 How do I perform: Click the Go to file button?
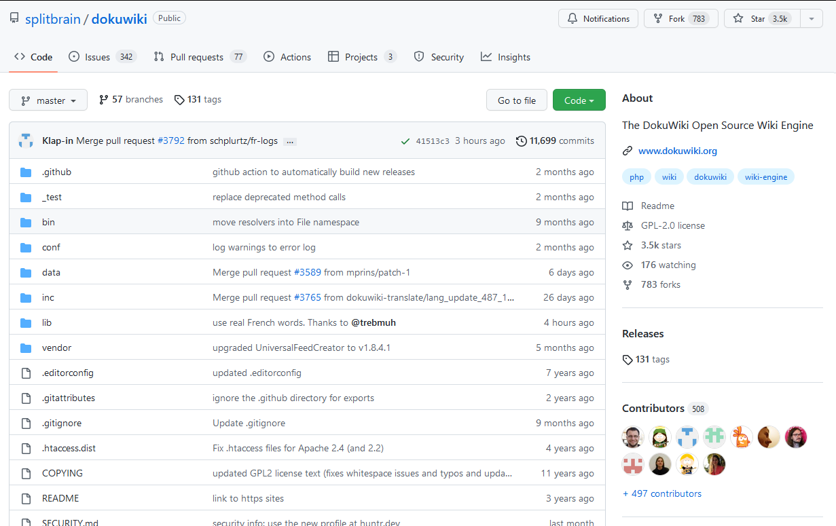click(x=517, y=100)
